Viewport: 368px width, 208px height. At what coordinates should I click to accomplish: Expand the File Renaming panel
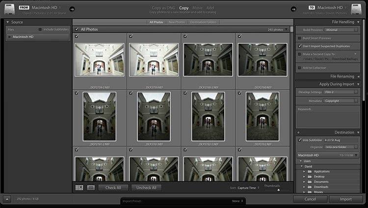click(358, 76)
